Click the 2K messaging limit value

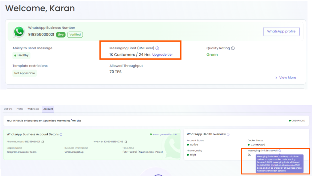coord(249,155)
